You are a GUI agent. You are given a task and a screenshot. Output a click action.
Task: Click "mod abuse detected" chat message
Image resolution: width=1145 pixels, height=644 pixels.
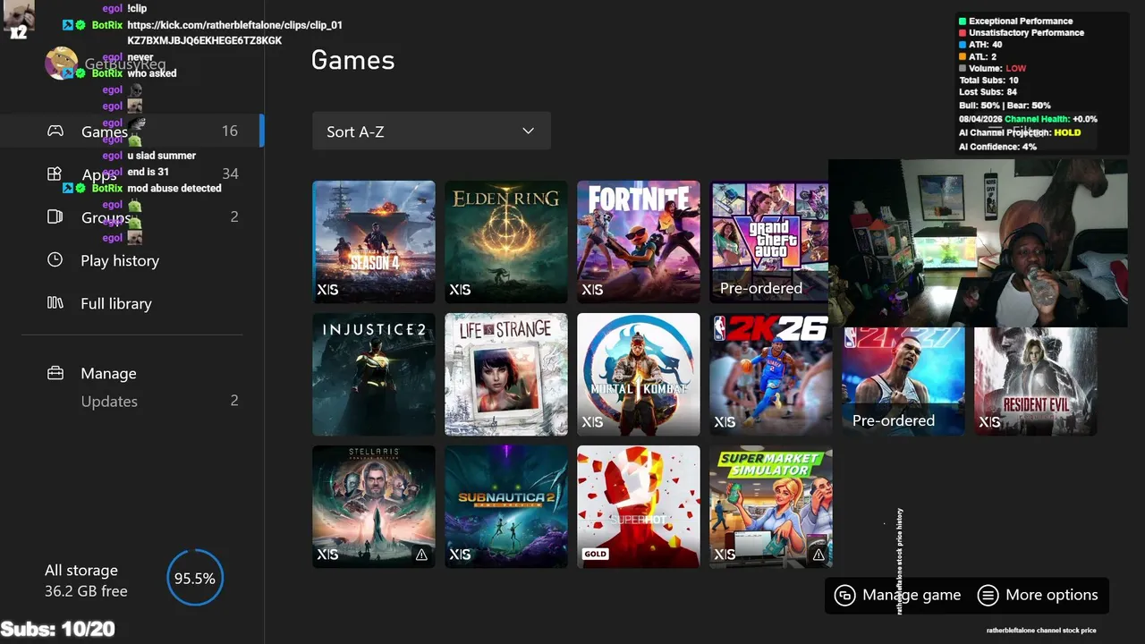tap(174, 188)
